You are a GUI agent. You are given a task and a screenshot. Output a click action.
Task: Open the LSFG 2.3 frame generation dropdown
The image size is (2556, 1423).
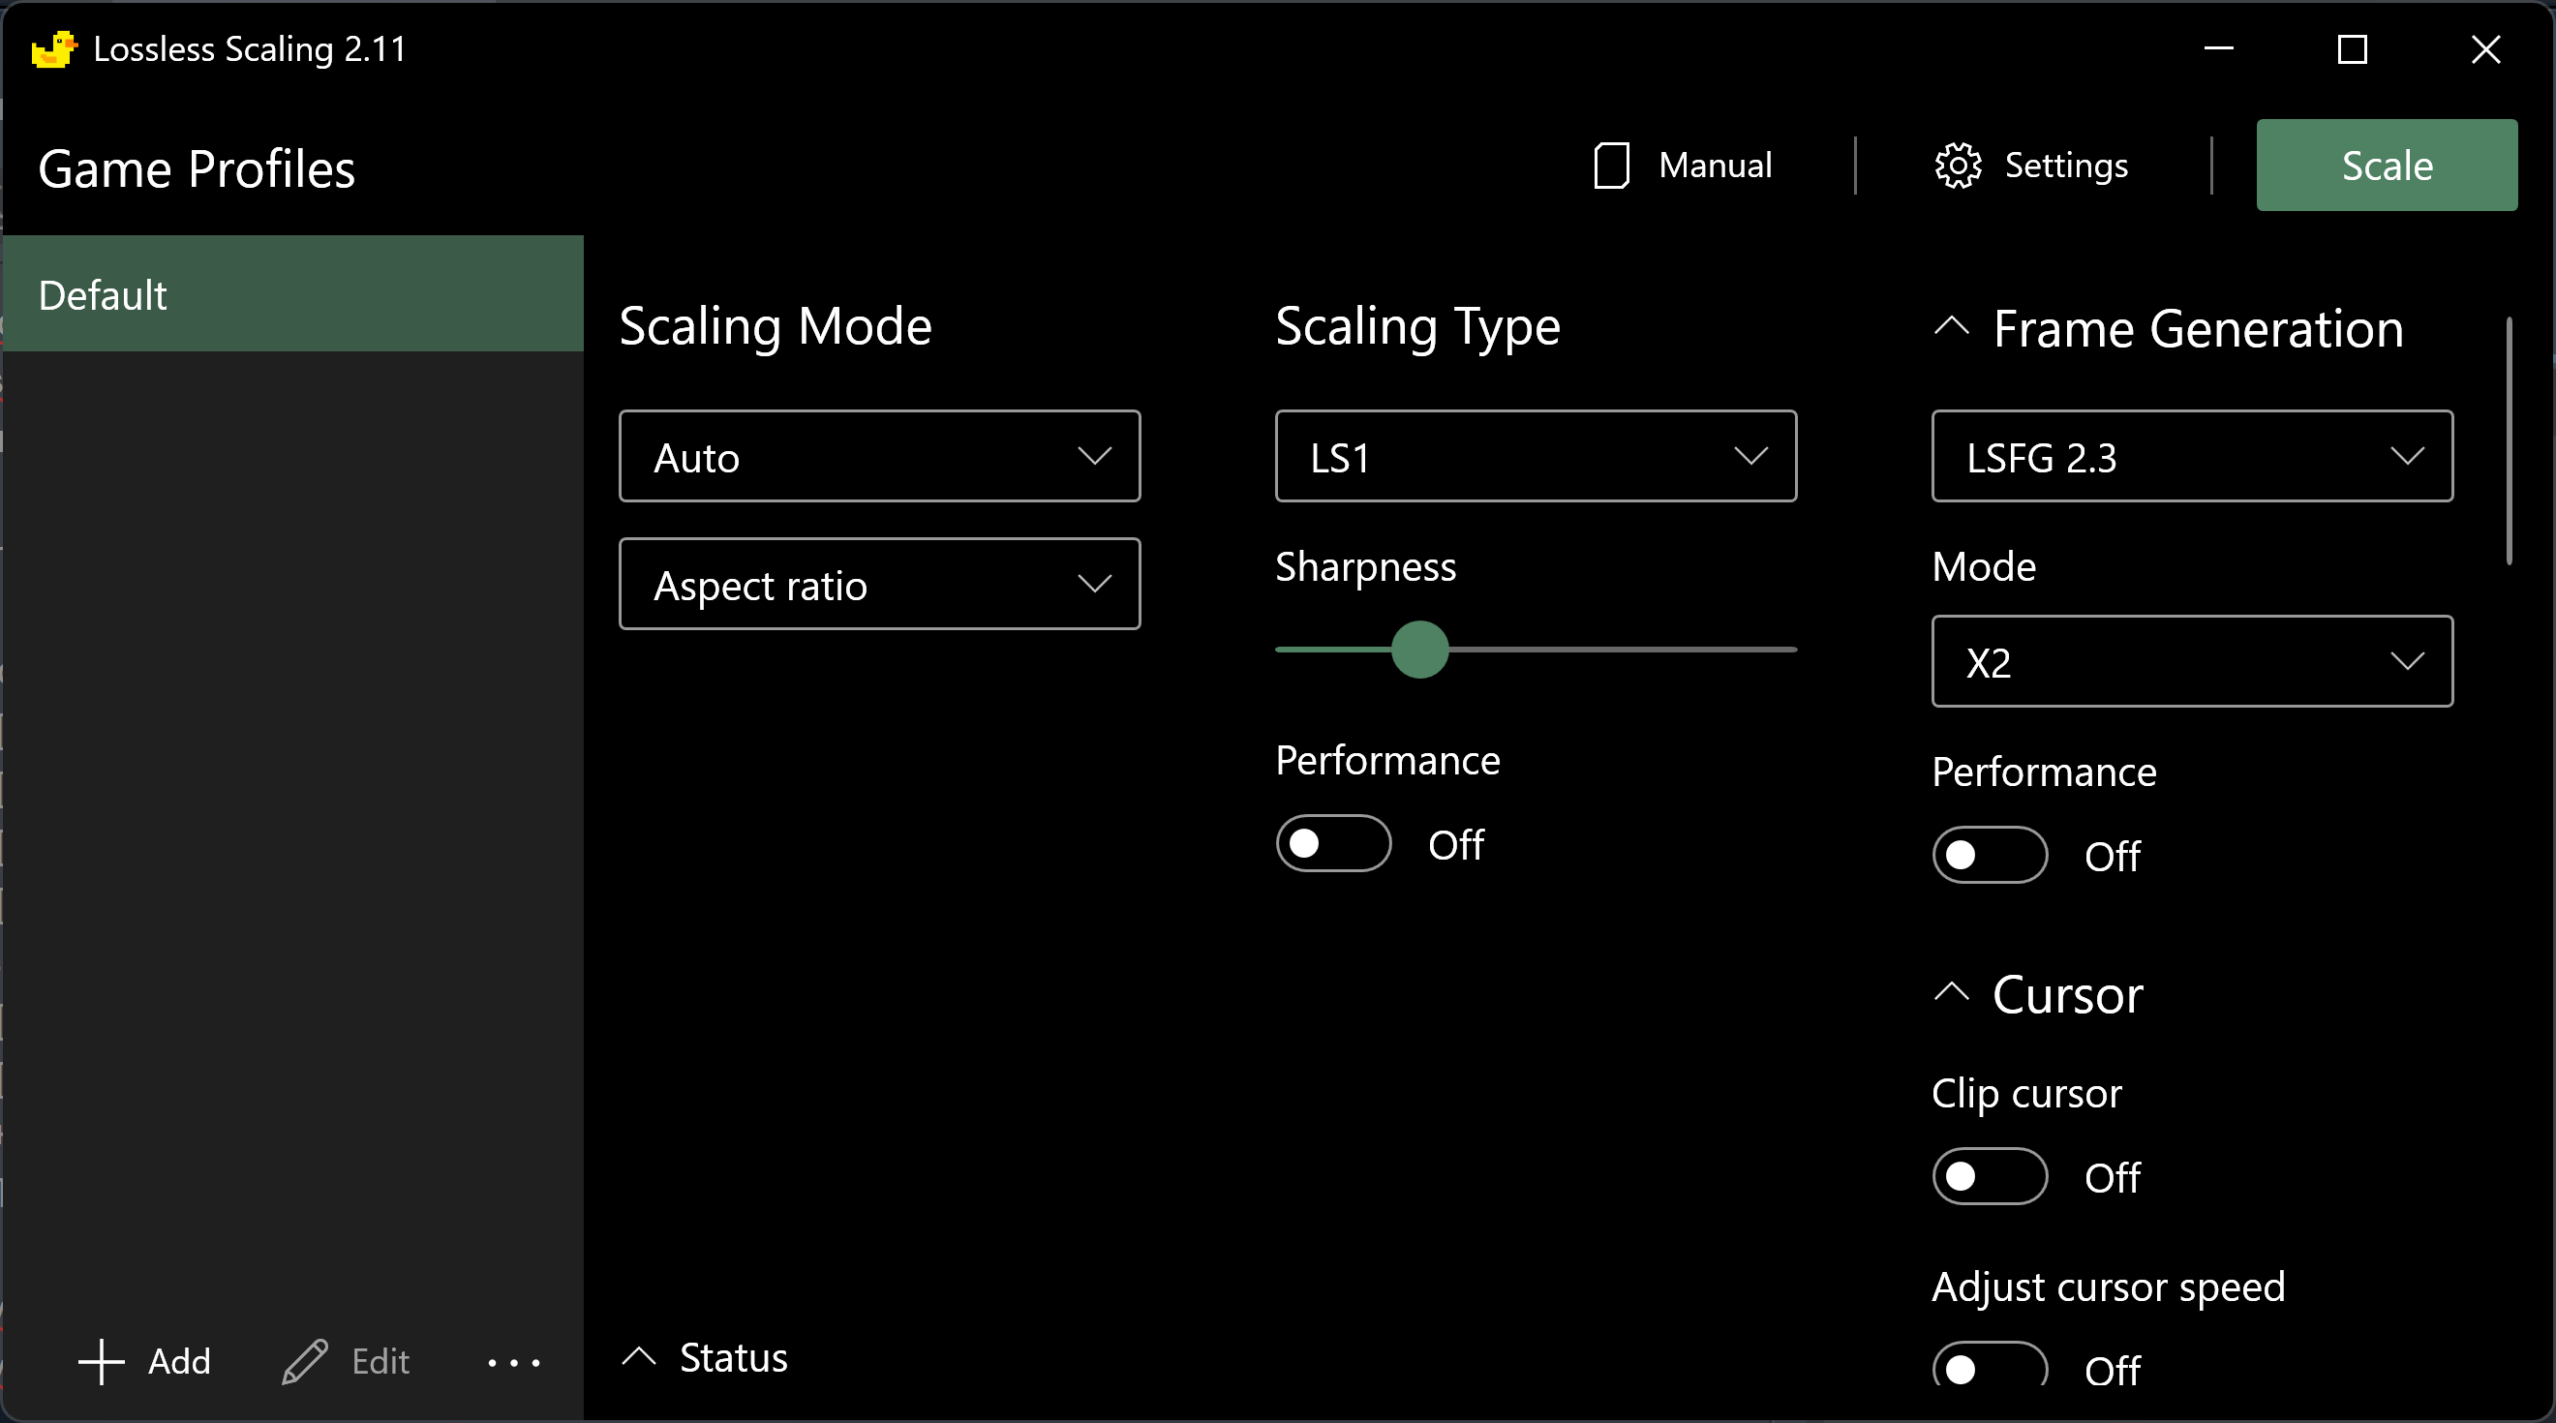coord(2191,457)
